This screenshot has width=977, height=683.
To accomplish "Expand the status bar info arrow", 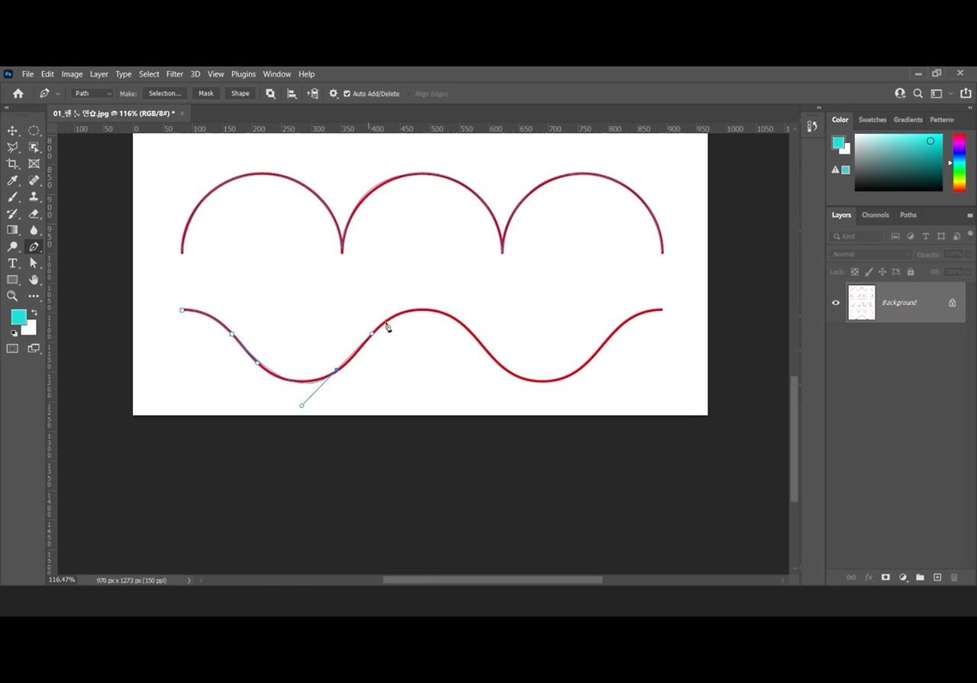I will tap(189, 581).
